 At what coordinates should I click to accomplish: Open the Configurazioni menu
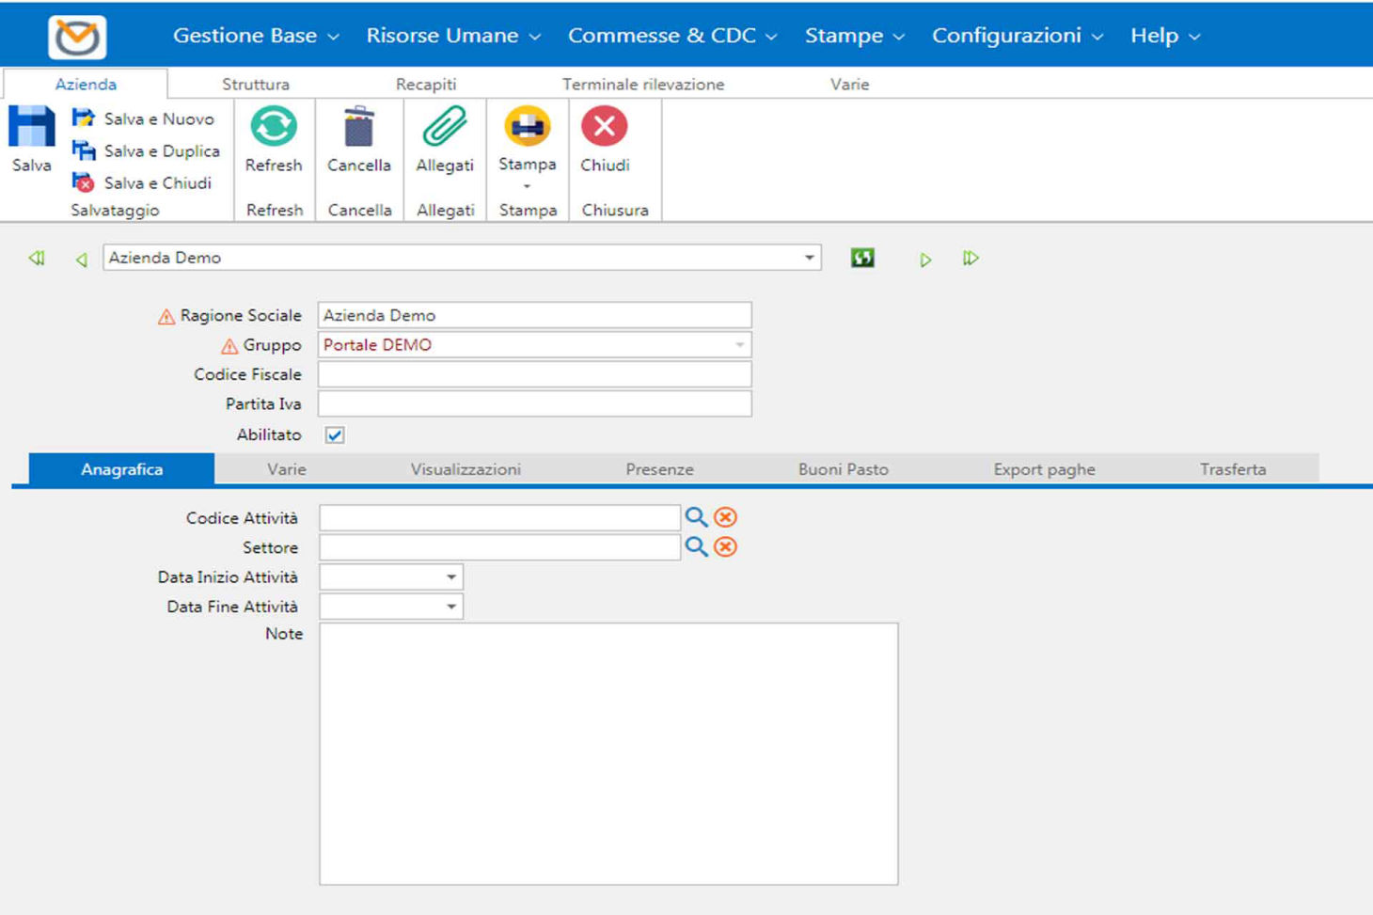coord(1018,36)
